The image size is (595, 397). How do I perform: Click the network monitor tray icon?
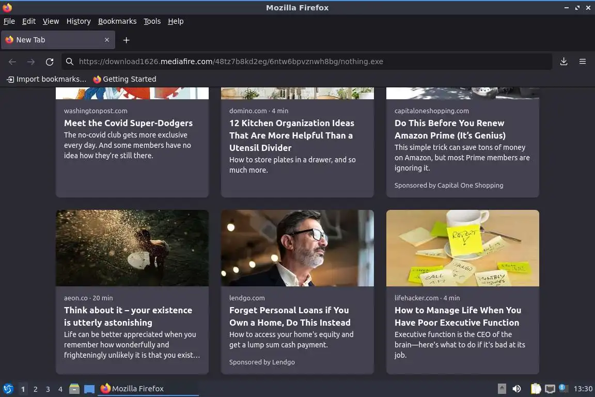pos(550,389)
